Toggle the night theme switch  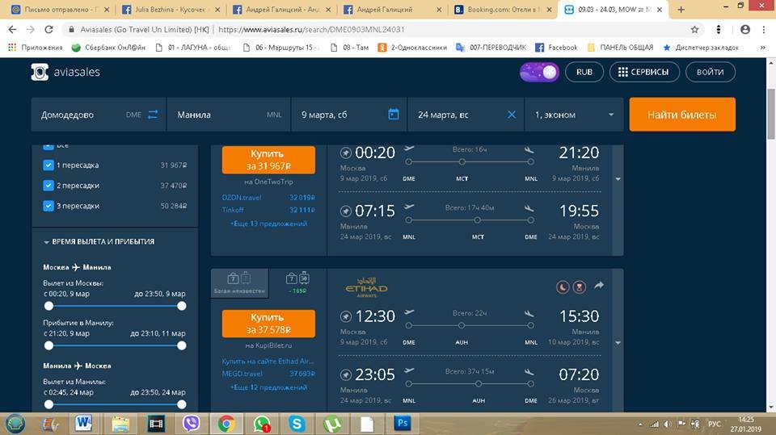point(539,72)
